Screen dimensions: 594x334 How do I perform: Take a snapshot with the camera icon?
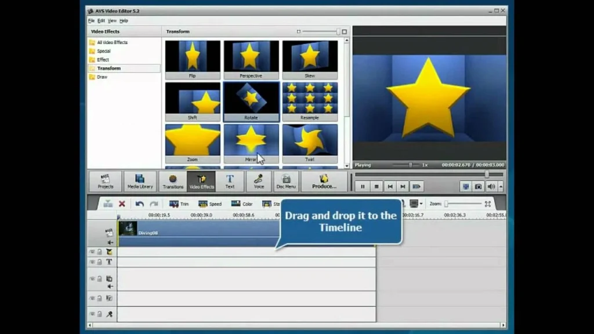tap(479, 186)
